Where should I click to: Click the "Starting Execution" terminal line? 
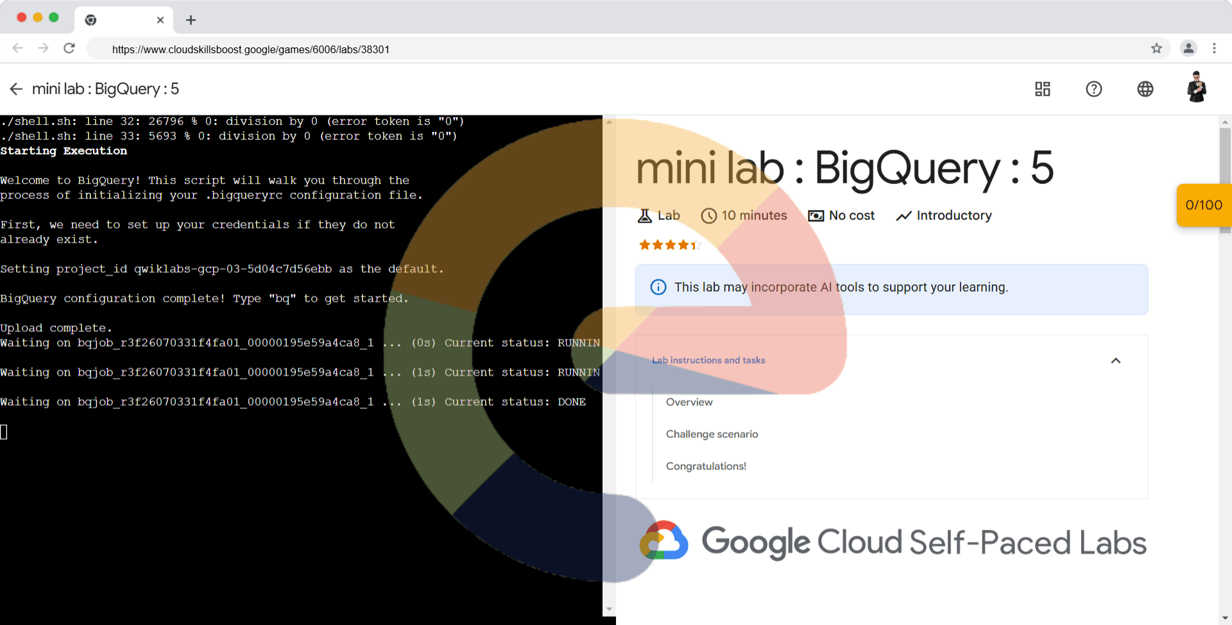[x=64, y=151]
